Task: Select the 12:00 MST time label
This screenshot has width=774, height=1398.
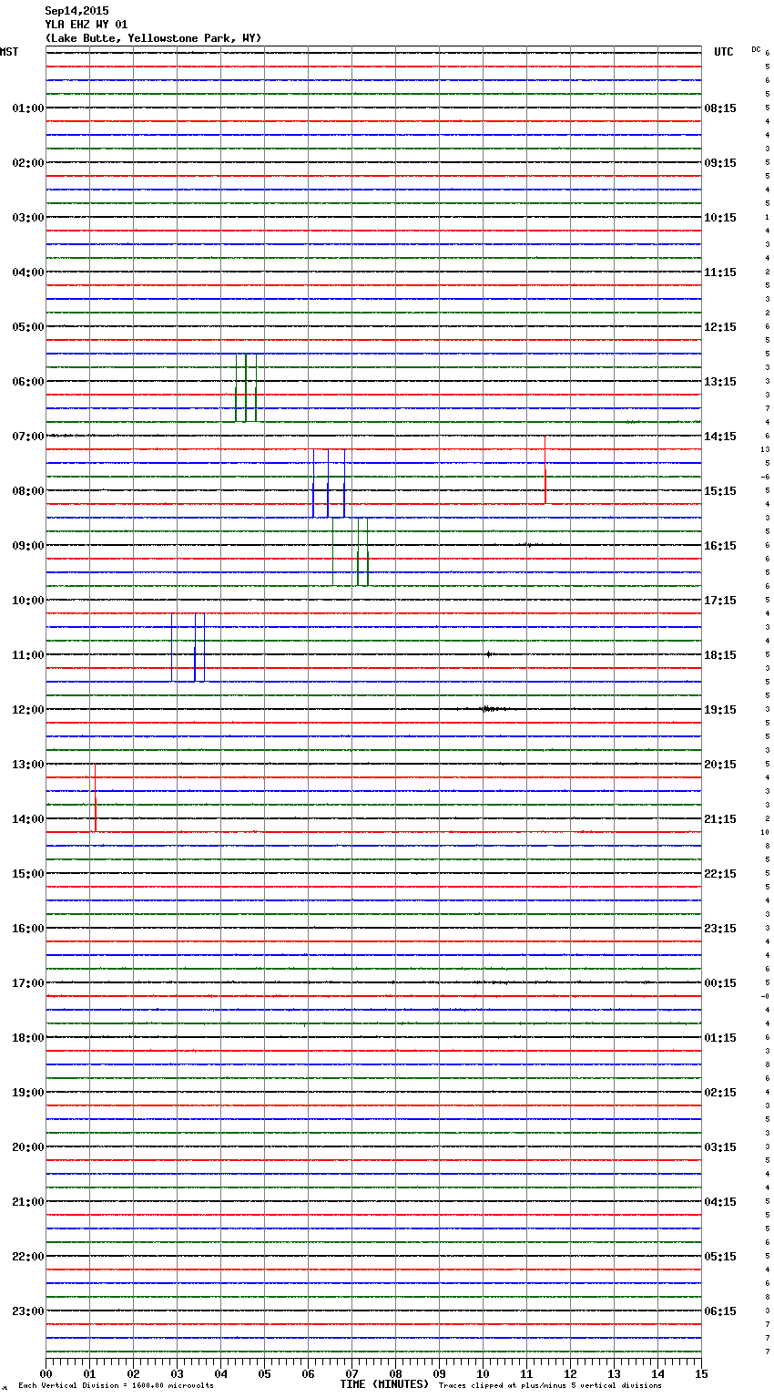Action: [27, 710]
